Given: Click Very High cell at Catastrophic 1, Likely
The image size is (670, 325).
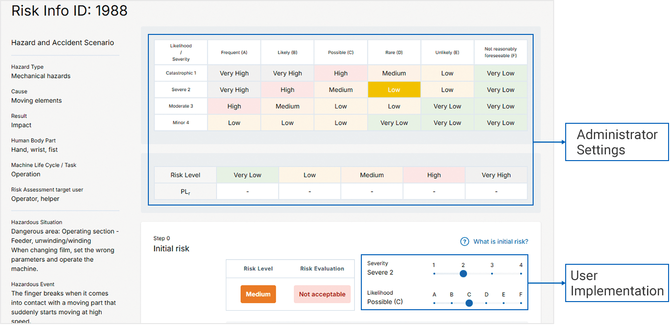Looking at the screenshot, I should (288, 73).
